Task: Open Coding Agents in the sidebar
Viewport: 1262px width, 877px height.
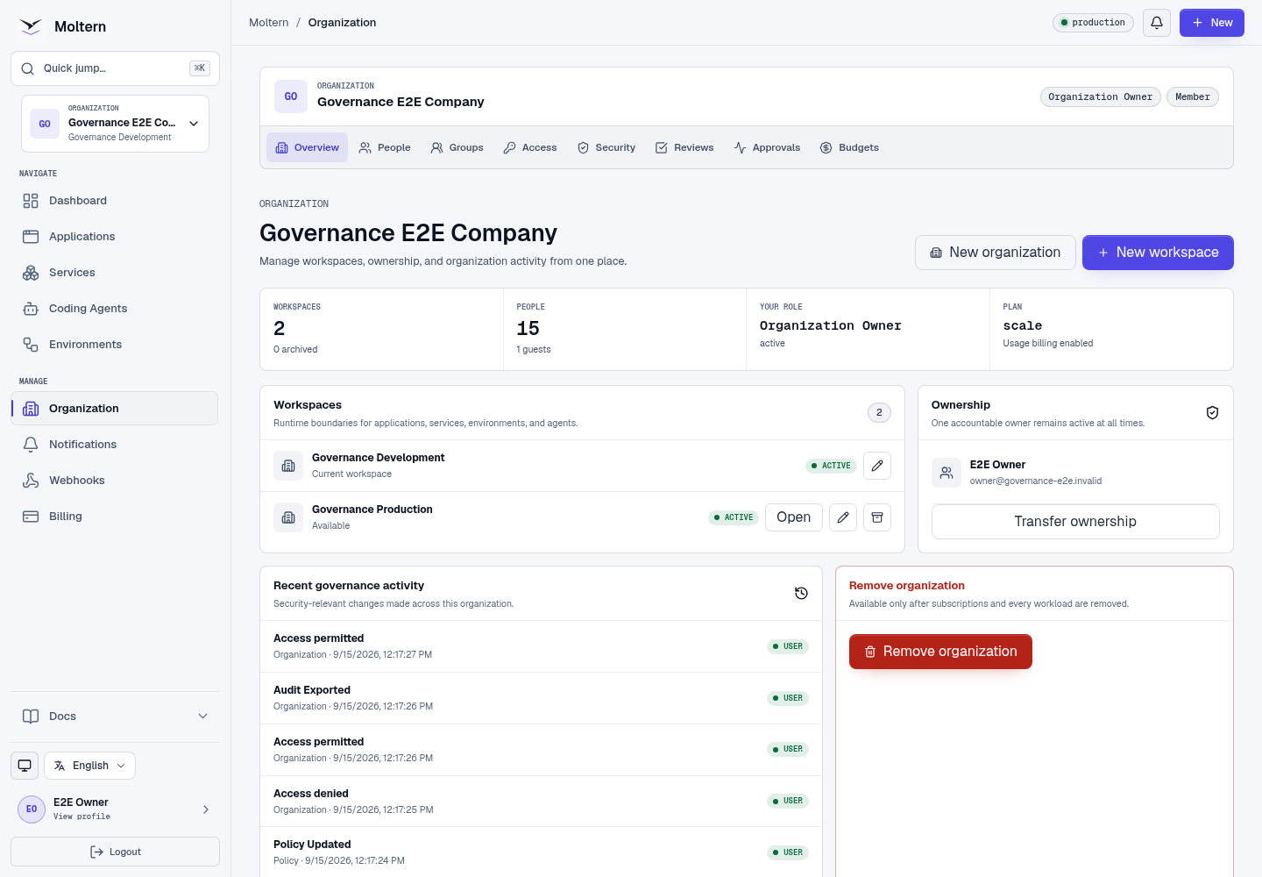Action: (115, 309)
